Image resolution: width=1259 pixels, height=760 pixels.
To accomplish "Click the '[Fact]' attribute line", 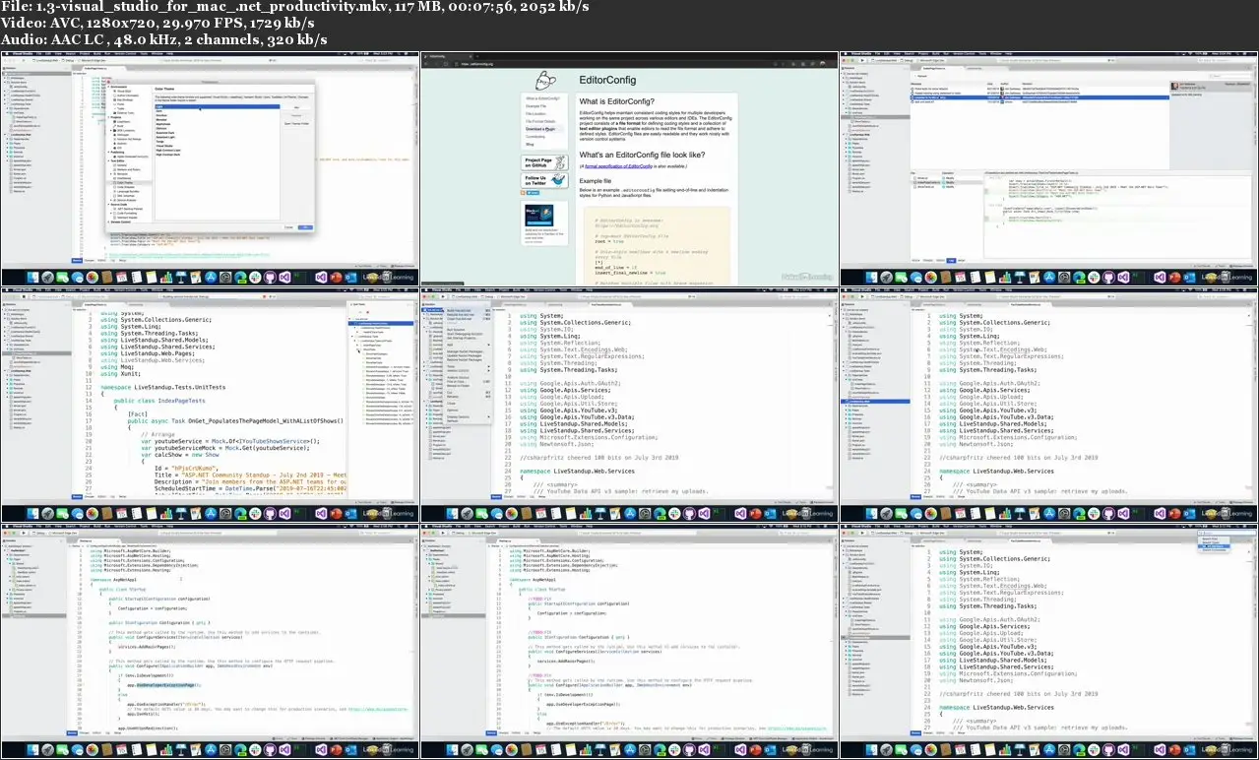I will pyautogui.click(x=138, y=415).
